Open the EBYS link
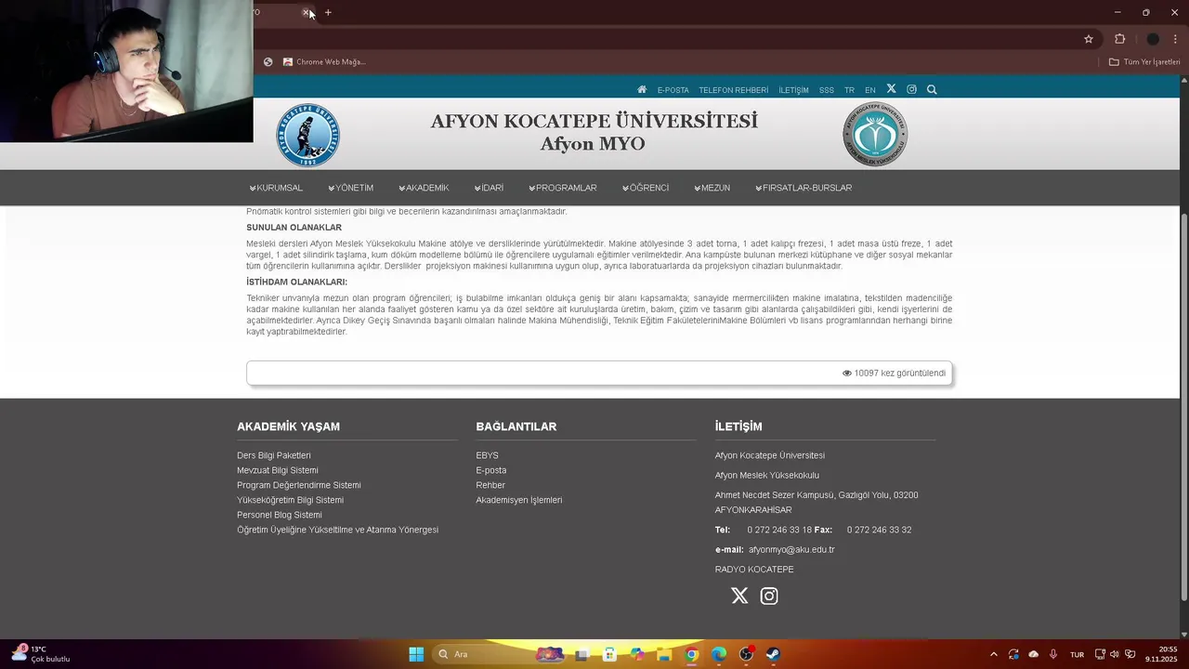This screenshot has width=1189, height=669. pyautogui.click(x=488, y=455)
